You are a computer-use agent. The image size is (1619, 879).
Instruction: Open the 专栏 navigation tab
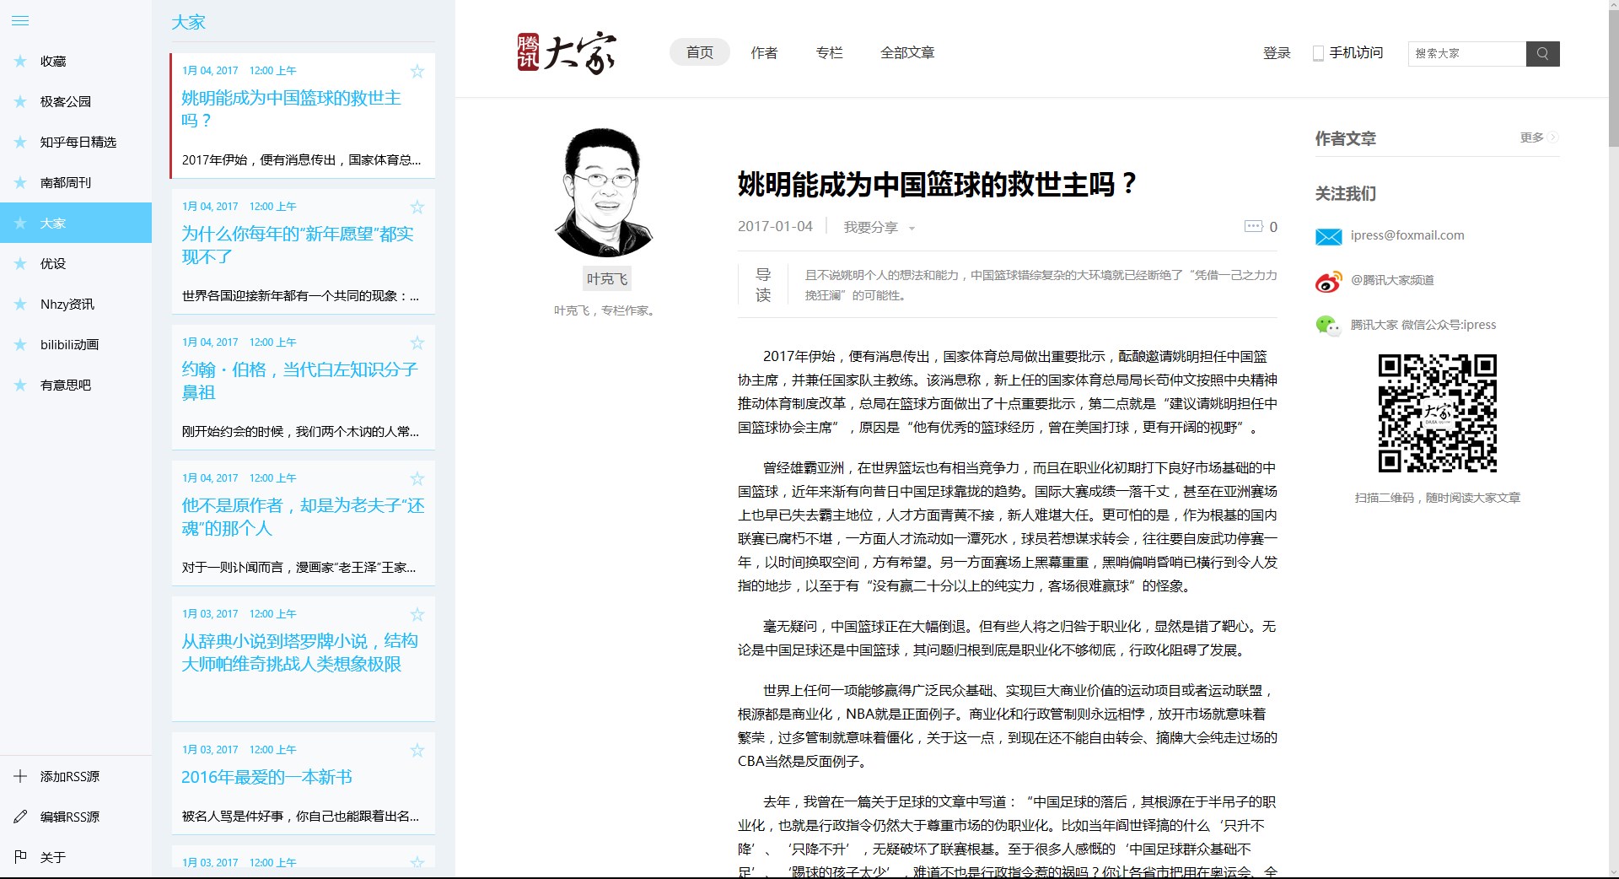coord(829,52)
